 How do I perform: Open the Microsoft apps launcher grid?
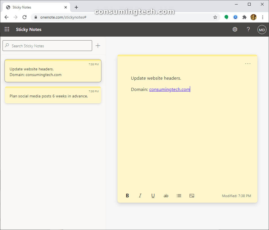pos(7,29)
